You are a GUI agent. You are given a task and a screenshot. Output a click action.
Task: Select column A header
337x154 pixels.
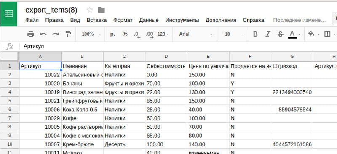[x=40, y=56]
